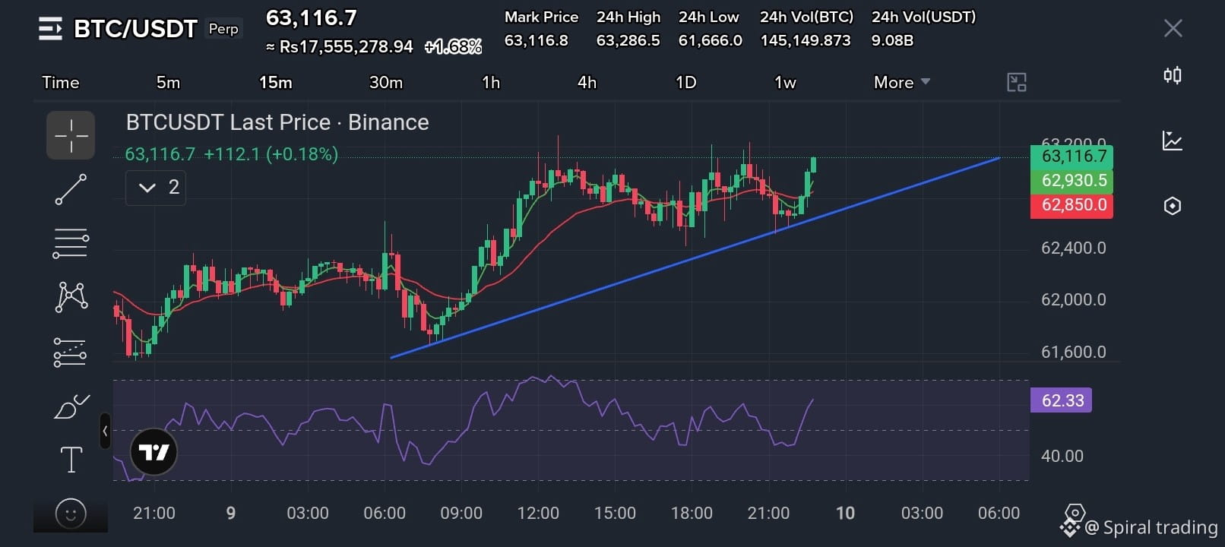Select the 1D interval
The height and width of the screenshot is (547, 1225).
pos(686,82)
